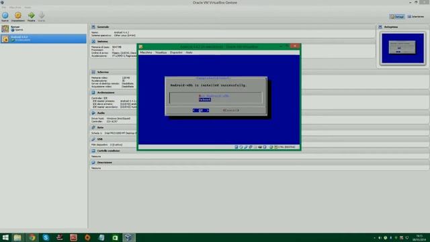Open Chrome from the taskbar
This screenshot has height=242, width=430.
32,237
